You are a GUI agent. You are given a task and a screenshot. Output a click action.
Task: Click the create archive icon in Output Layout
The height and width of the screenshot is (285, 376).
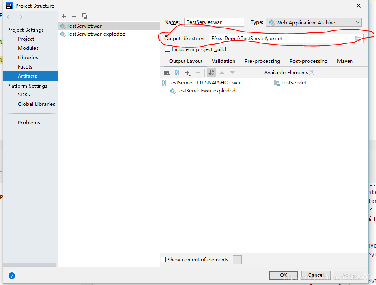coord(177,73)
